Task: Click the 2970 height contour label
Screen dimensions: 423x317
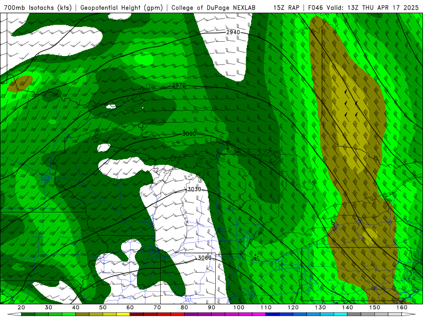Action: pos(179,86)
